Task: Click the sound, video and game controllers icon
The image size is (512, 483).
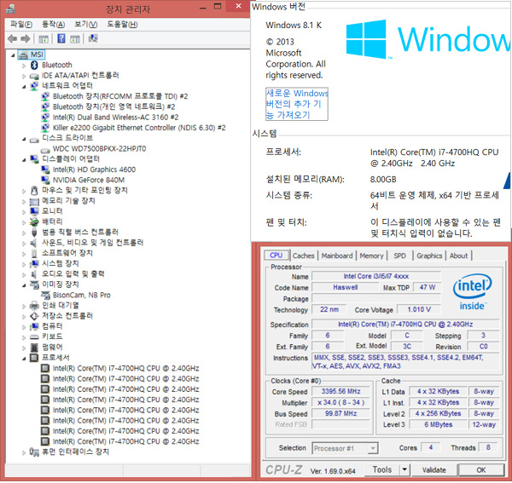Action: coord(34,243)
